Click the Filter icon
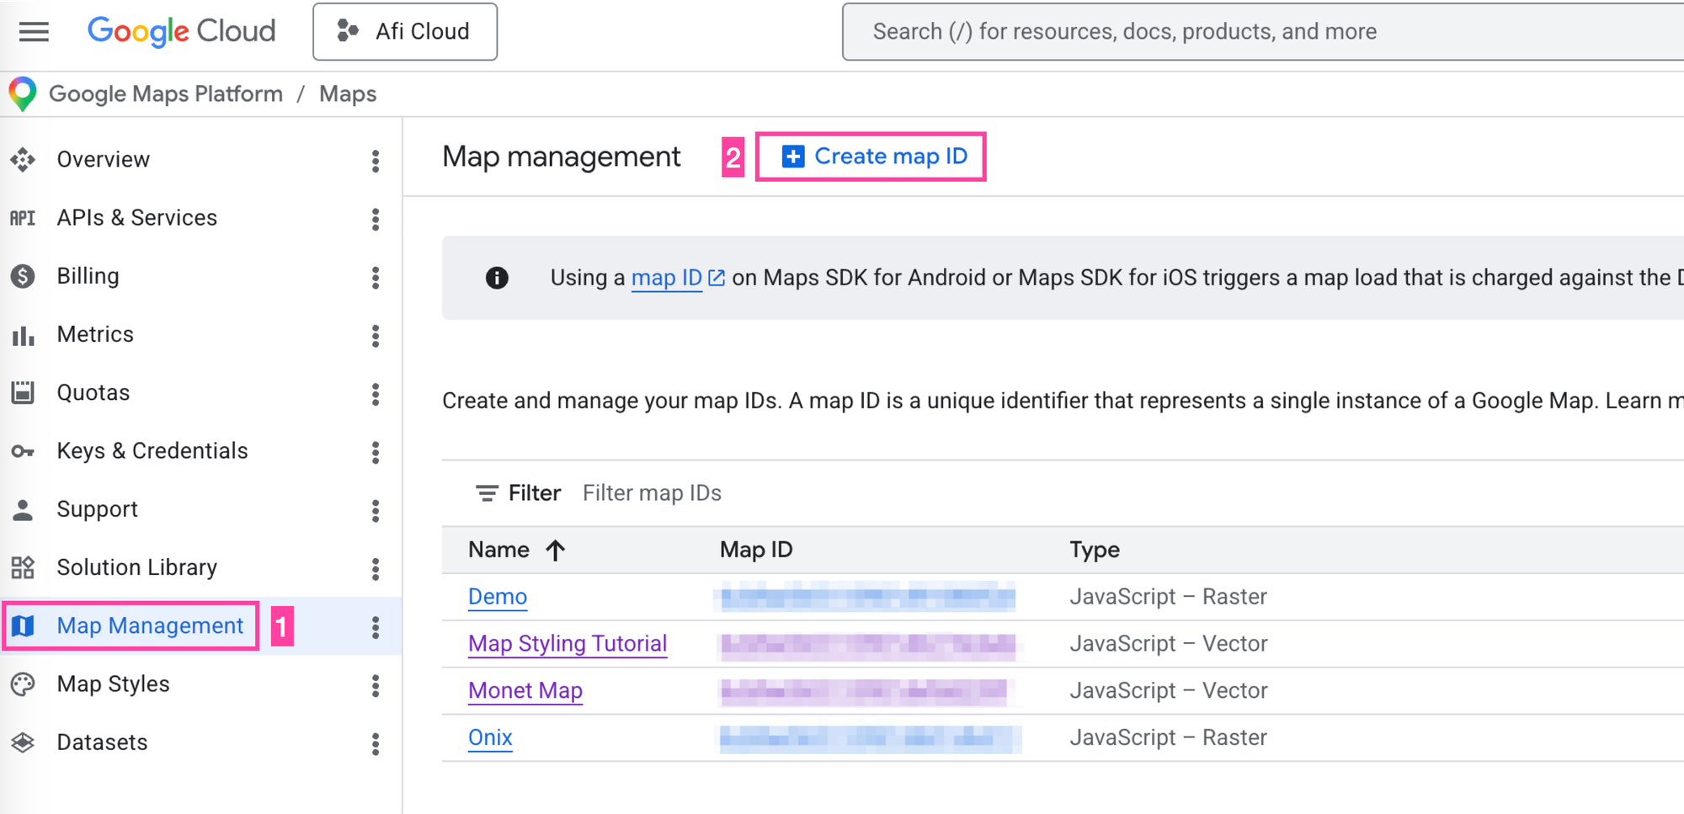This screenshot has height=814, width=1684. [x=487, y=493]
